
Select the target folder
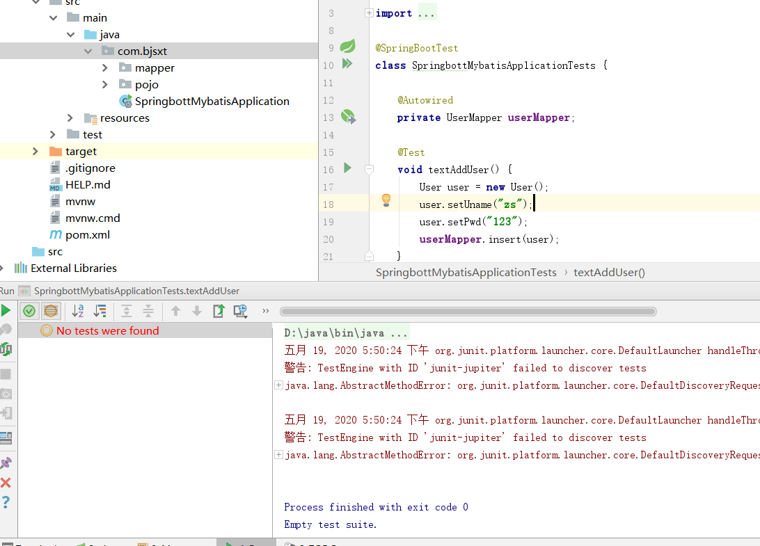pos(81,151)
